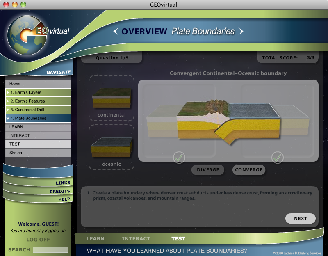Go to previous topic with left chevron
328x256 pixels.
point(116,32)
